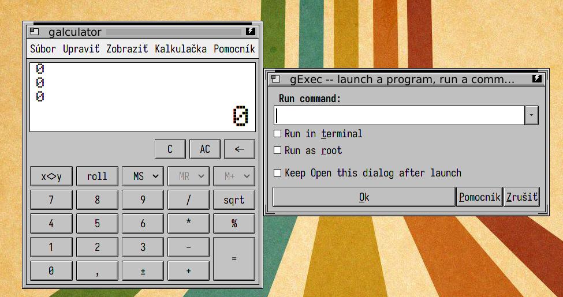The image size is (563, 297).
Task: Click Ok button in gExec
Action: (364, 197)
